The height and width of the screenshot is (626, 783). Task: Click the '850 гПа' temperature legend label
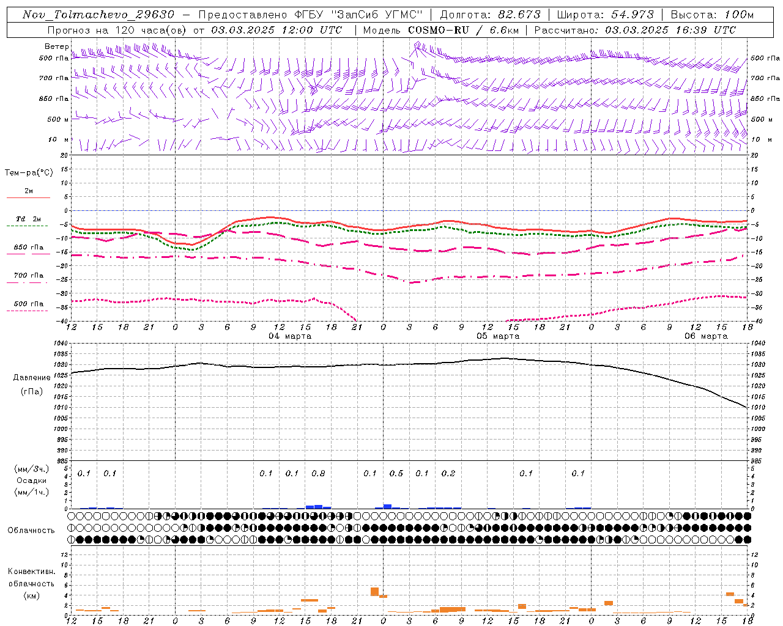(29, 248)
